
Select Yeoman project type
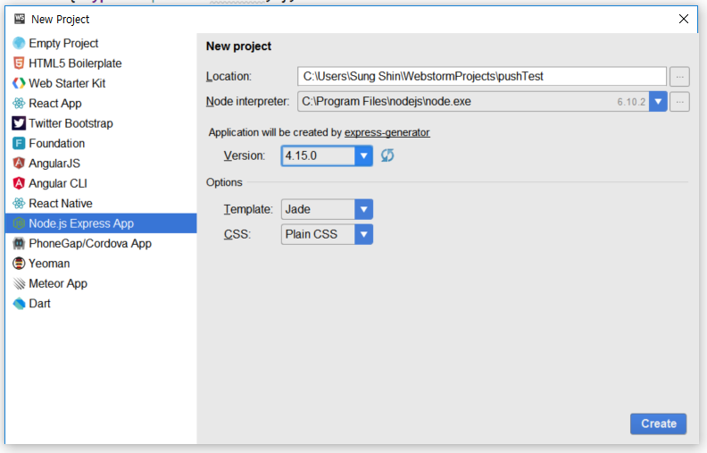coord(101,264)
